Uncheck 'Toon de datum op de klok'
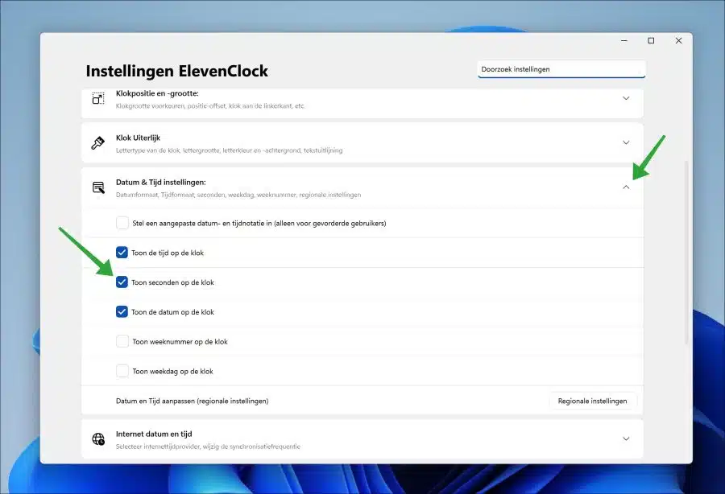Screen dimensions: 725x494 [x=122, y=311]
